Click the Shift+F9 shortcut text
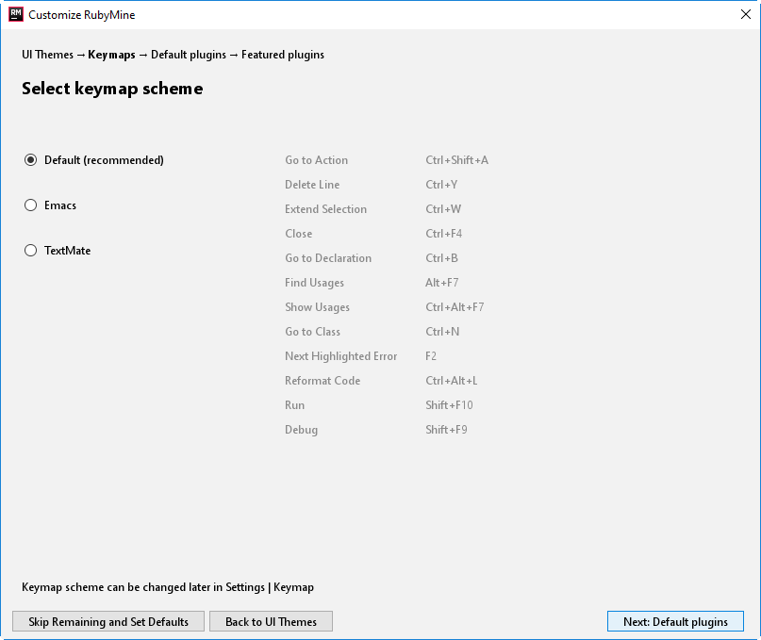 coord(446,430)
